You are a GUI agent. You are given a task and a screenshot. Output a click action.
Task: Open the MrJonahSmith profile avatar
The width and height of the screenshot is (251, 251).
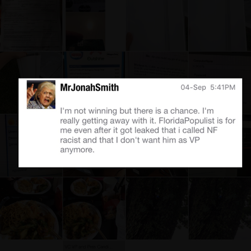click(41, 94)
